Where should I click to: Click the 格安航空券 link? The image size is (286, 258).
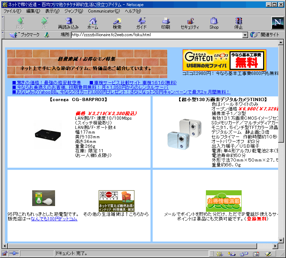(x=46, y=83)
